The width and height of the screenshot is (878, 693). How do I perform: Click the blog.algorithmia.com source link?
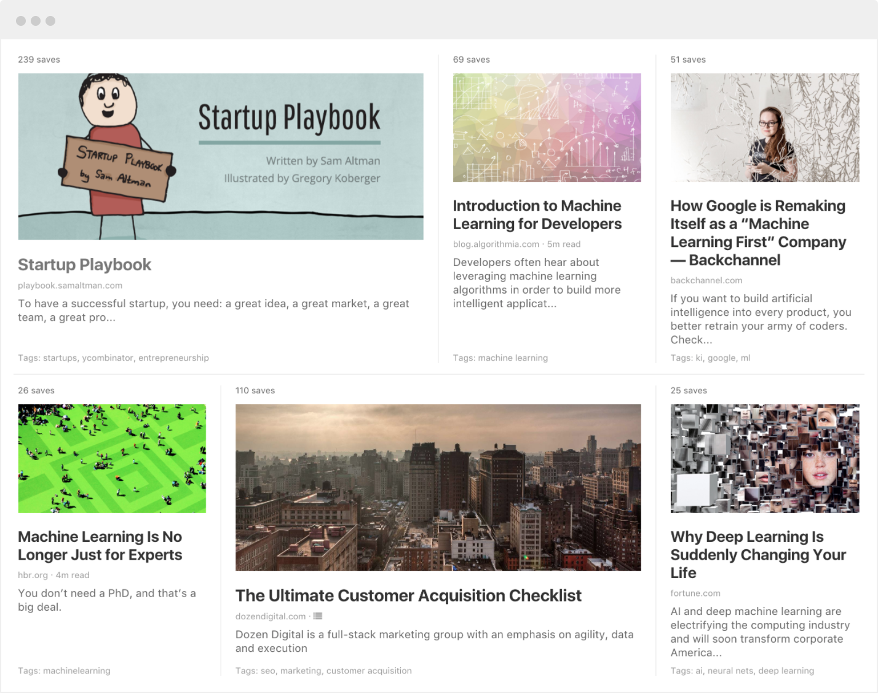pyautogui.click(x=496, y=245)
